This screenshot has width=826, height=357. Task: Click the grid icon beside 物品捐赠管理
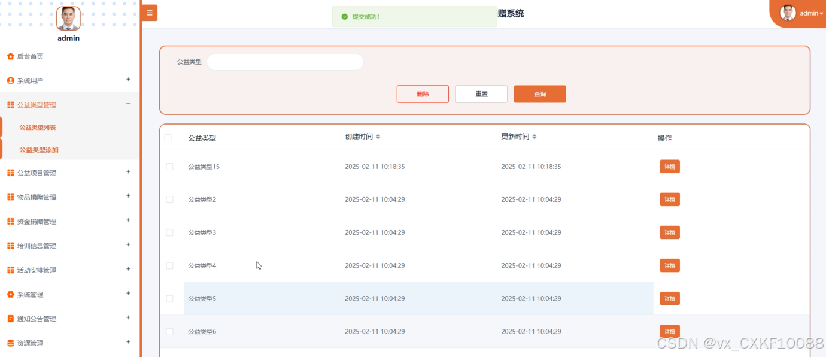[x=10, y=197]
